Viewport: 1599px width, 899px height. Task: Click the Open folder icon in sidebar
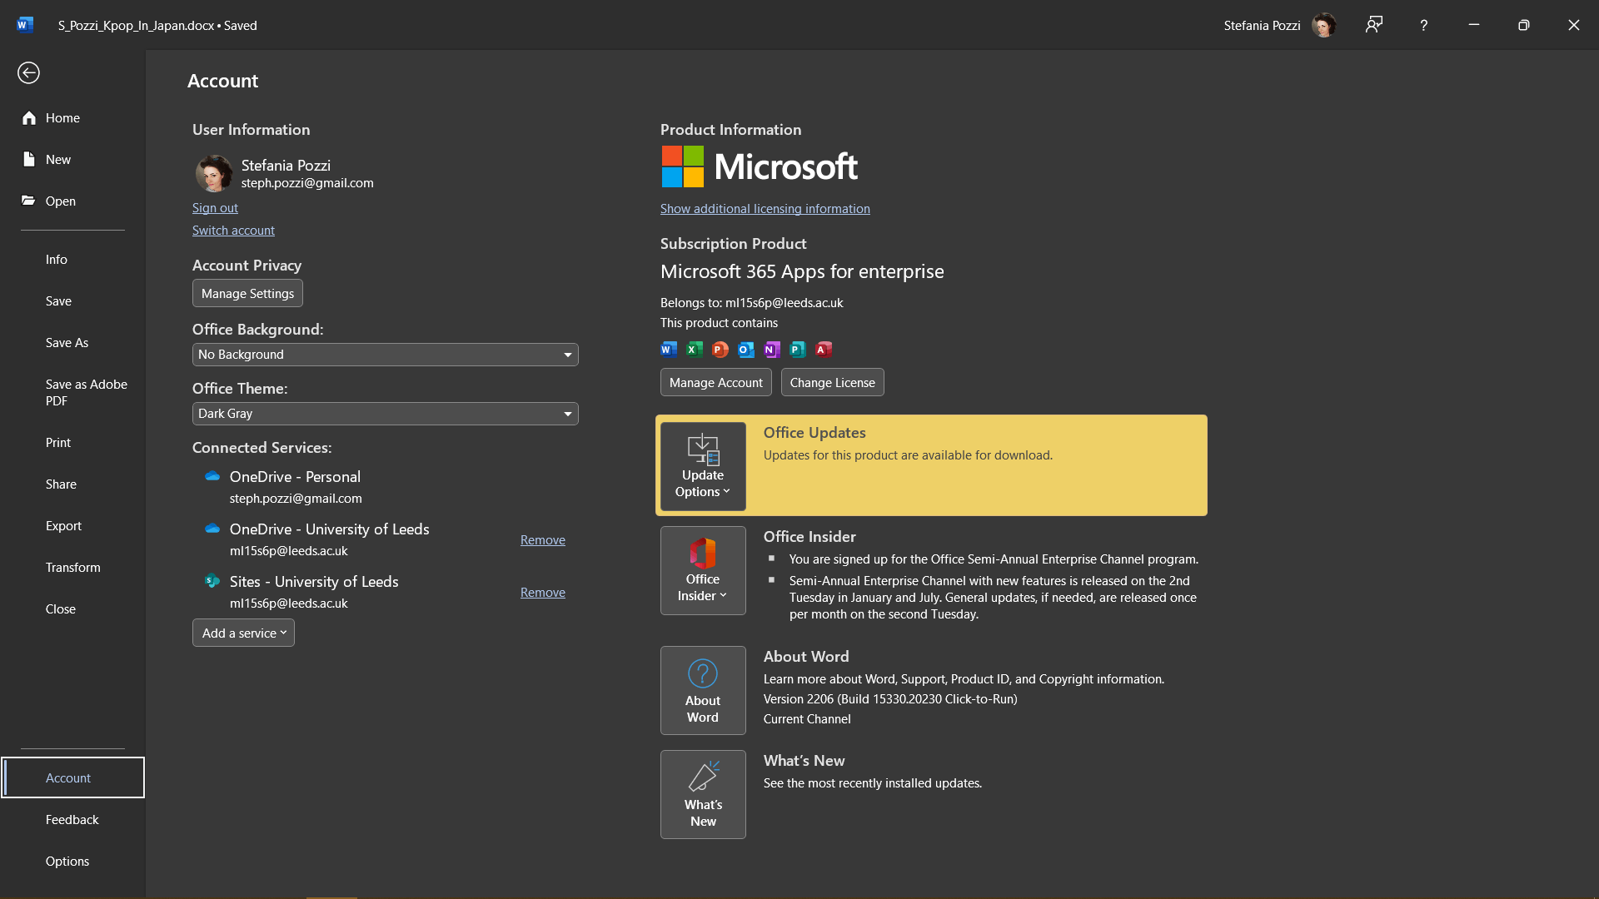(x=28, y=201)
